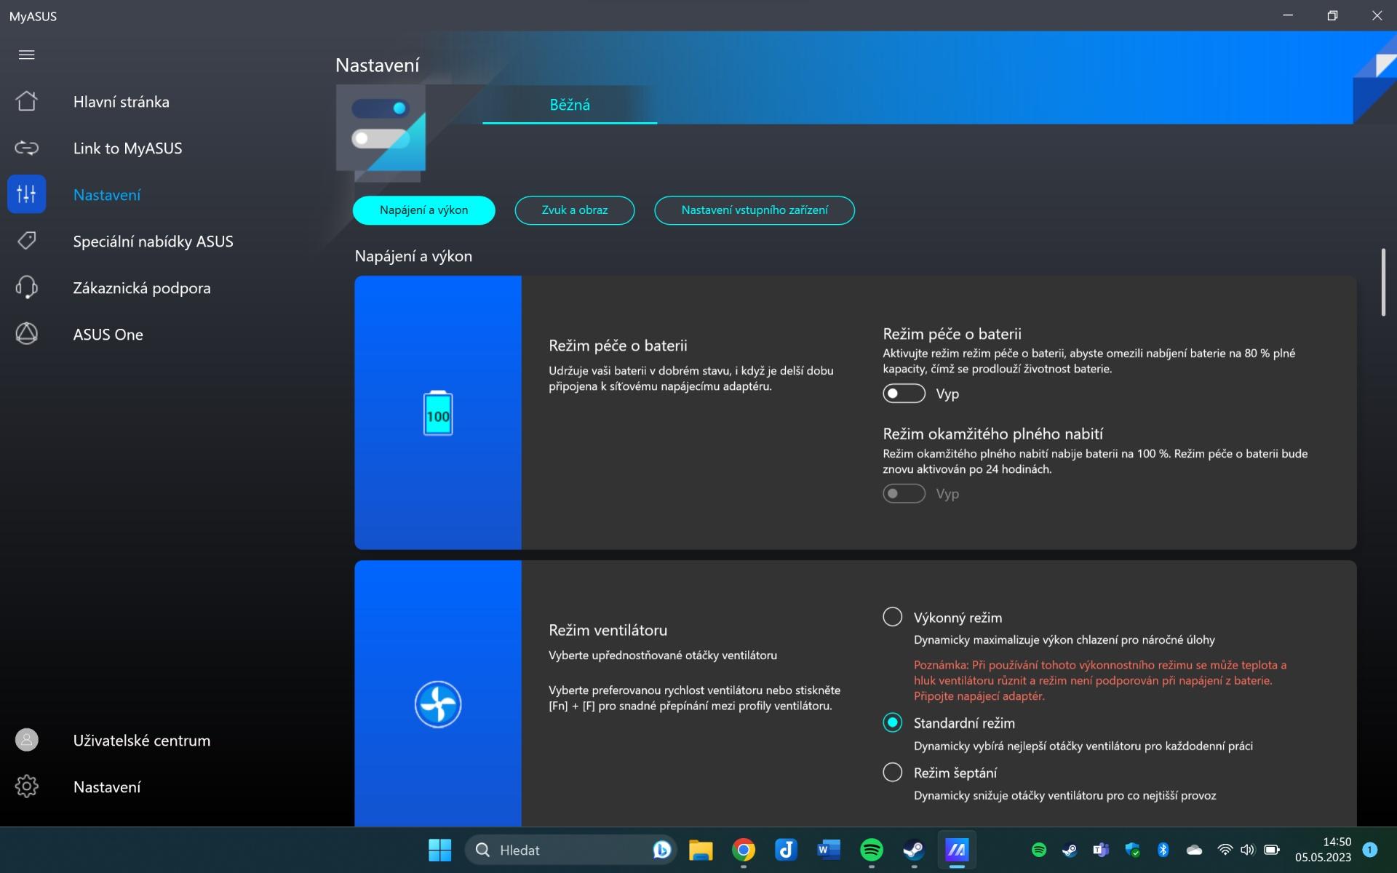Open Link to MyASUS in the sidebar
The image size is (1397, 873).
click(127, 148)
